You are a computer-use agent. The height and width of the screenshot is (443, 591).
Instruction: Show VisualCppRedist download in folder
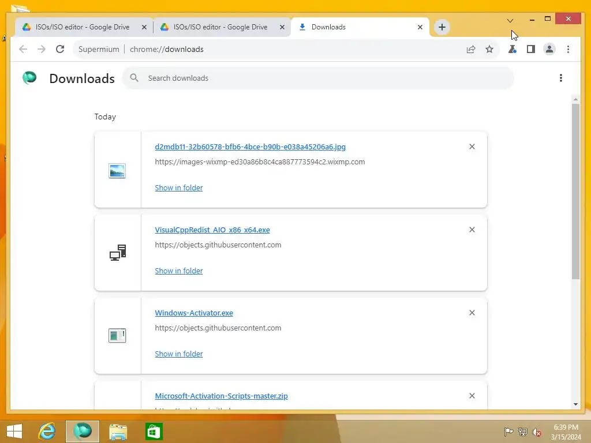coord(179,271)
